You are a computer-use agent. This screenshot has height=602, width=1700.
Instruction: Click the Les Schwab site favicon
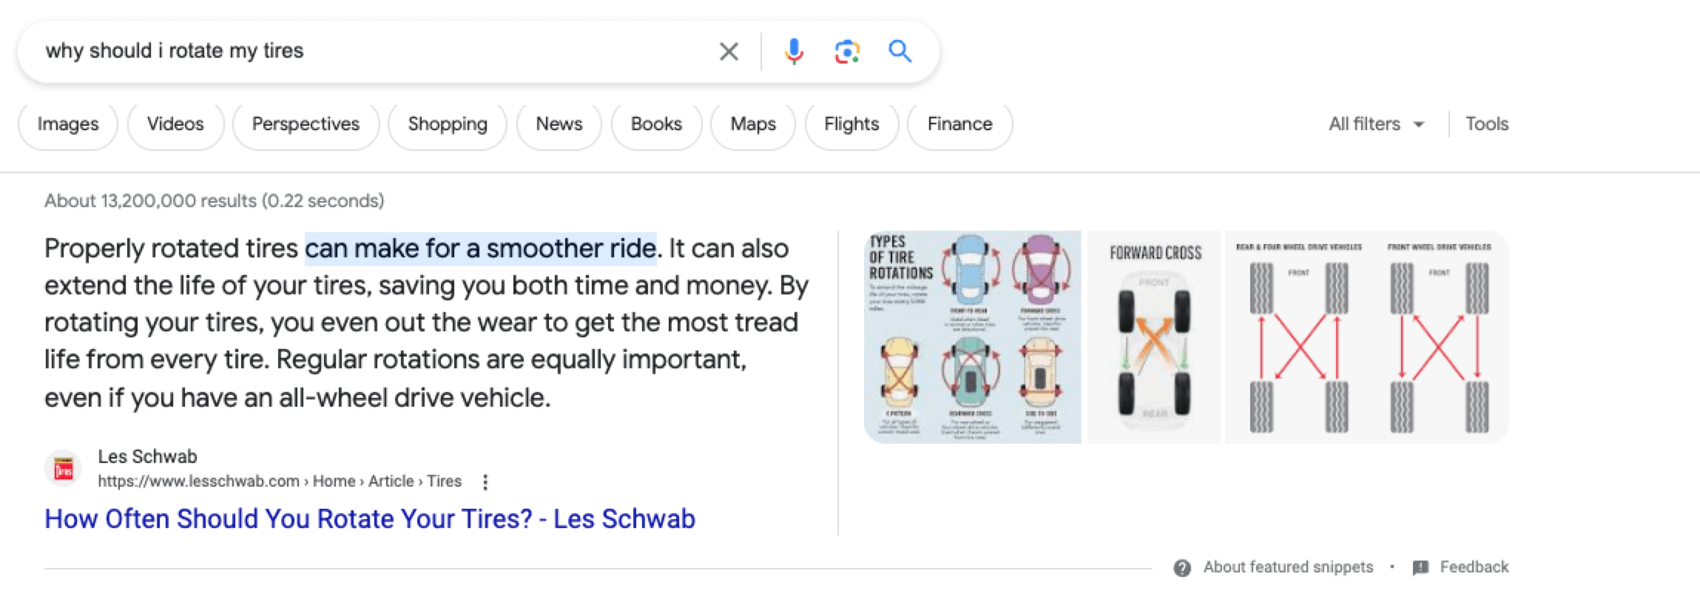[x=64, y=469]
